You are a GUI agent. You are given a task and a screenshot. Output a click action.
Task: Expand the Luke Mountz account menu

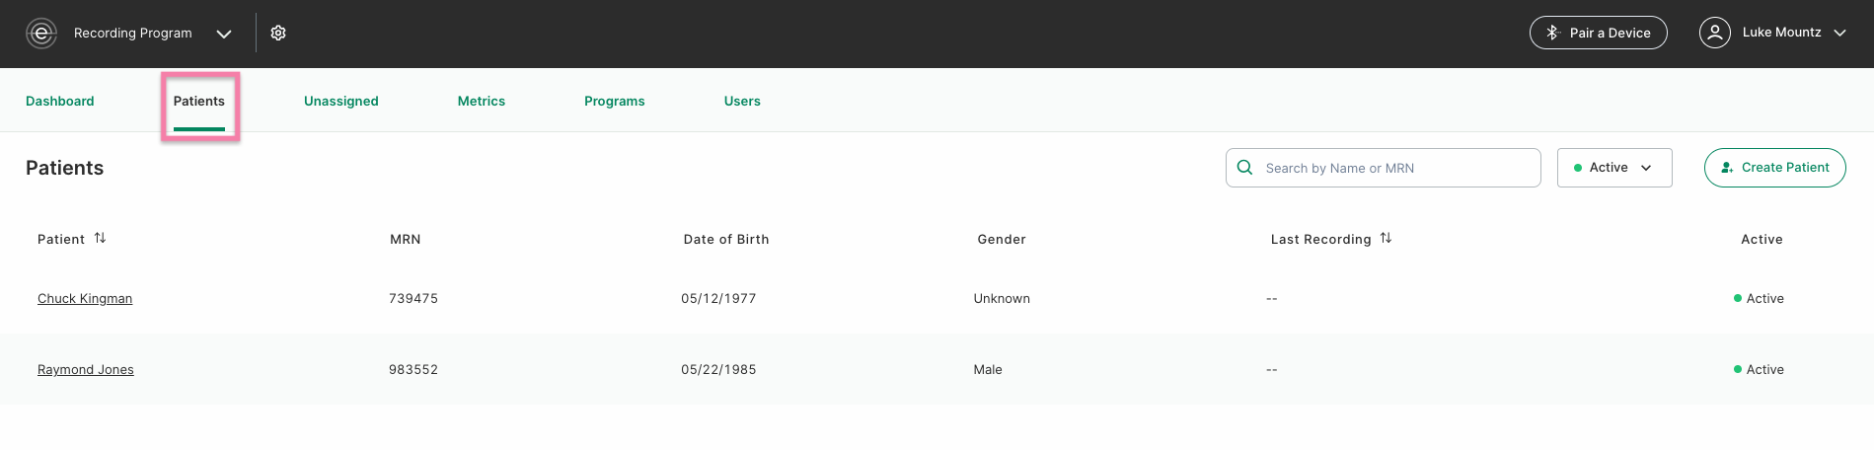point(1839,33)
